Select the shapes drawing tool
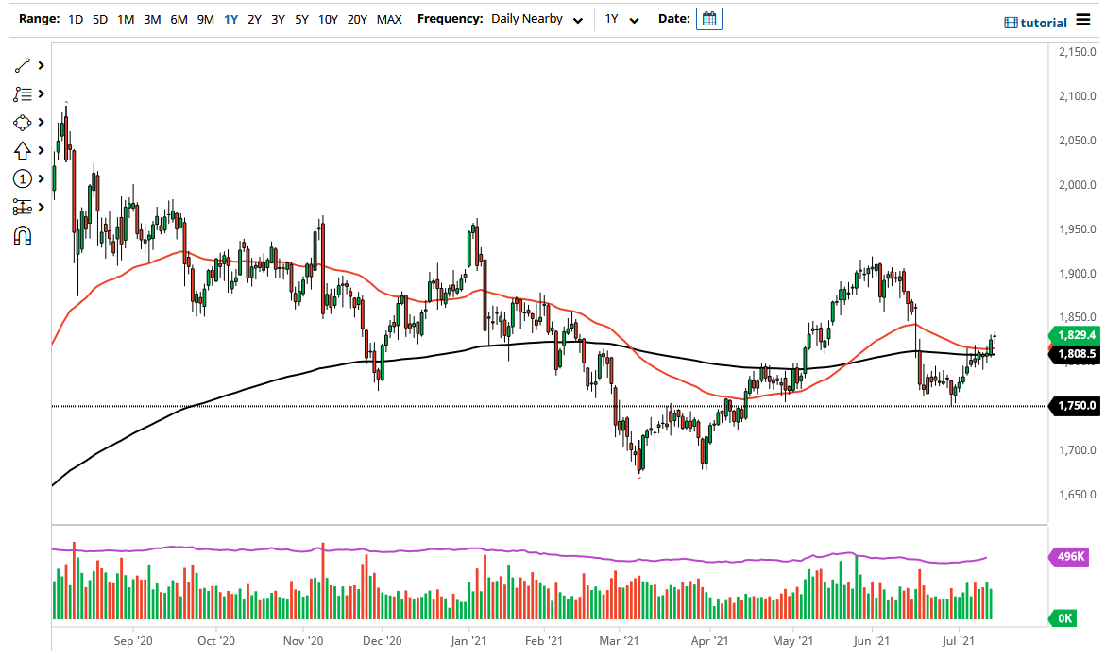The height and width of the screenshot is (658, 1106). click(x=23, y=122)
